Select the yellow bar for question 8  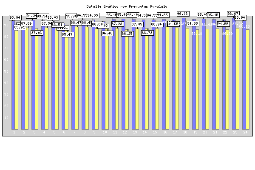pos(87,78)
